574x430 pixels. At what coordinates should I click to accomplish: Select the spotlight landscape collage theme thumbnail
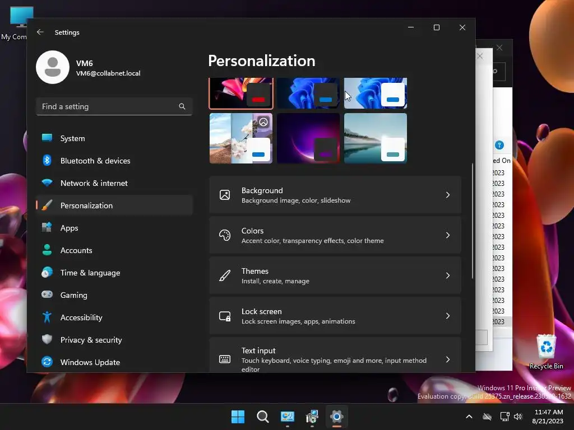point(241,138)
